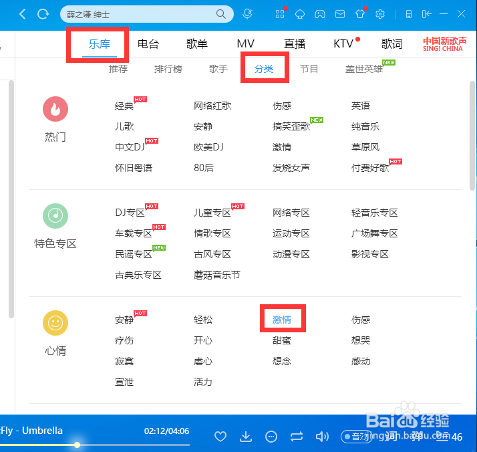Switch to the 直播 tab
477x452 pixels.
[295, 44]
